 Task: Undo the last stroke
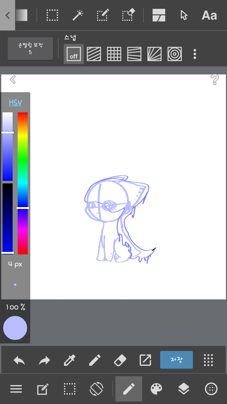[19, 360]
